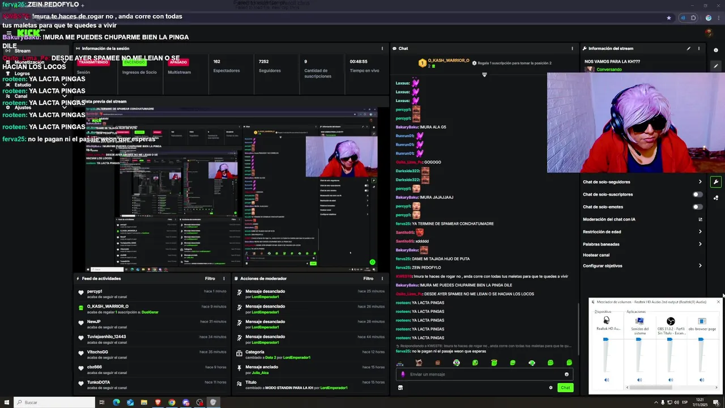Toggle Chat de solo-suscriptores switch
The width and height of the screenshot is (725, 408).
pos(698,194)
